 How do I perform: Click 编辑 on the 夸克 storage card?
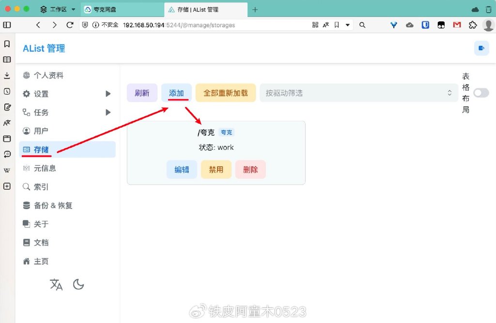182,169
